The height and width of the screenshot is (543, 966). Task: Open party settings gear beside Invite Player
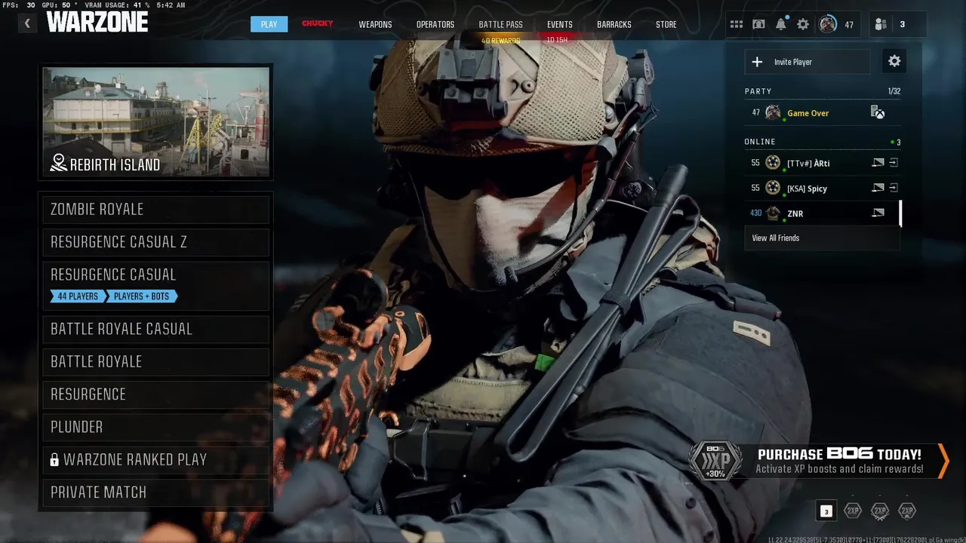coord(894,61)
